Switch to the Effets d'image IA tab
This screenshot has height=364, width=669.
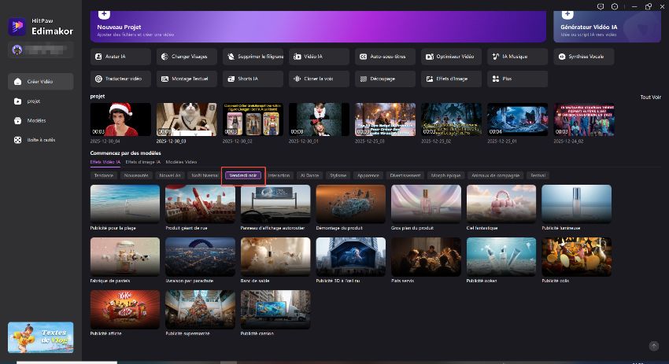(143, 161)
